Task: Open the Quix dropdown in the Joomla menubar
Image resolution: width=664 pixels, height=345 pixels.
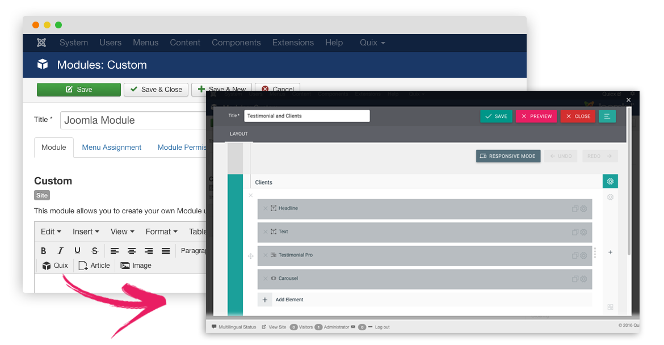Action: tap(372, 43)
